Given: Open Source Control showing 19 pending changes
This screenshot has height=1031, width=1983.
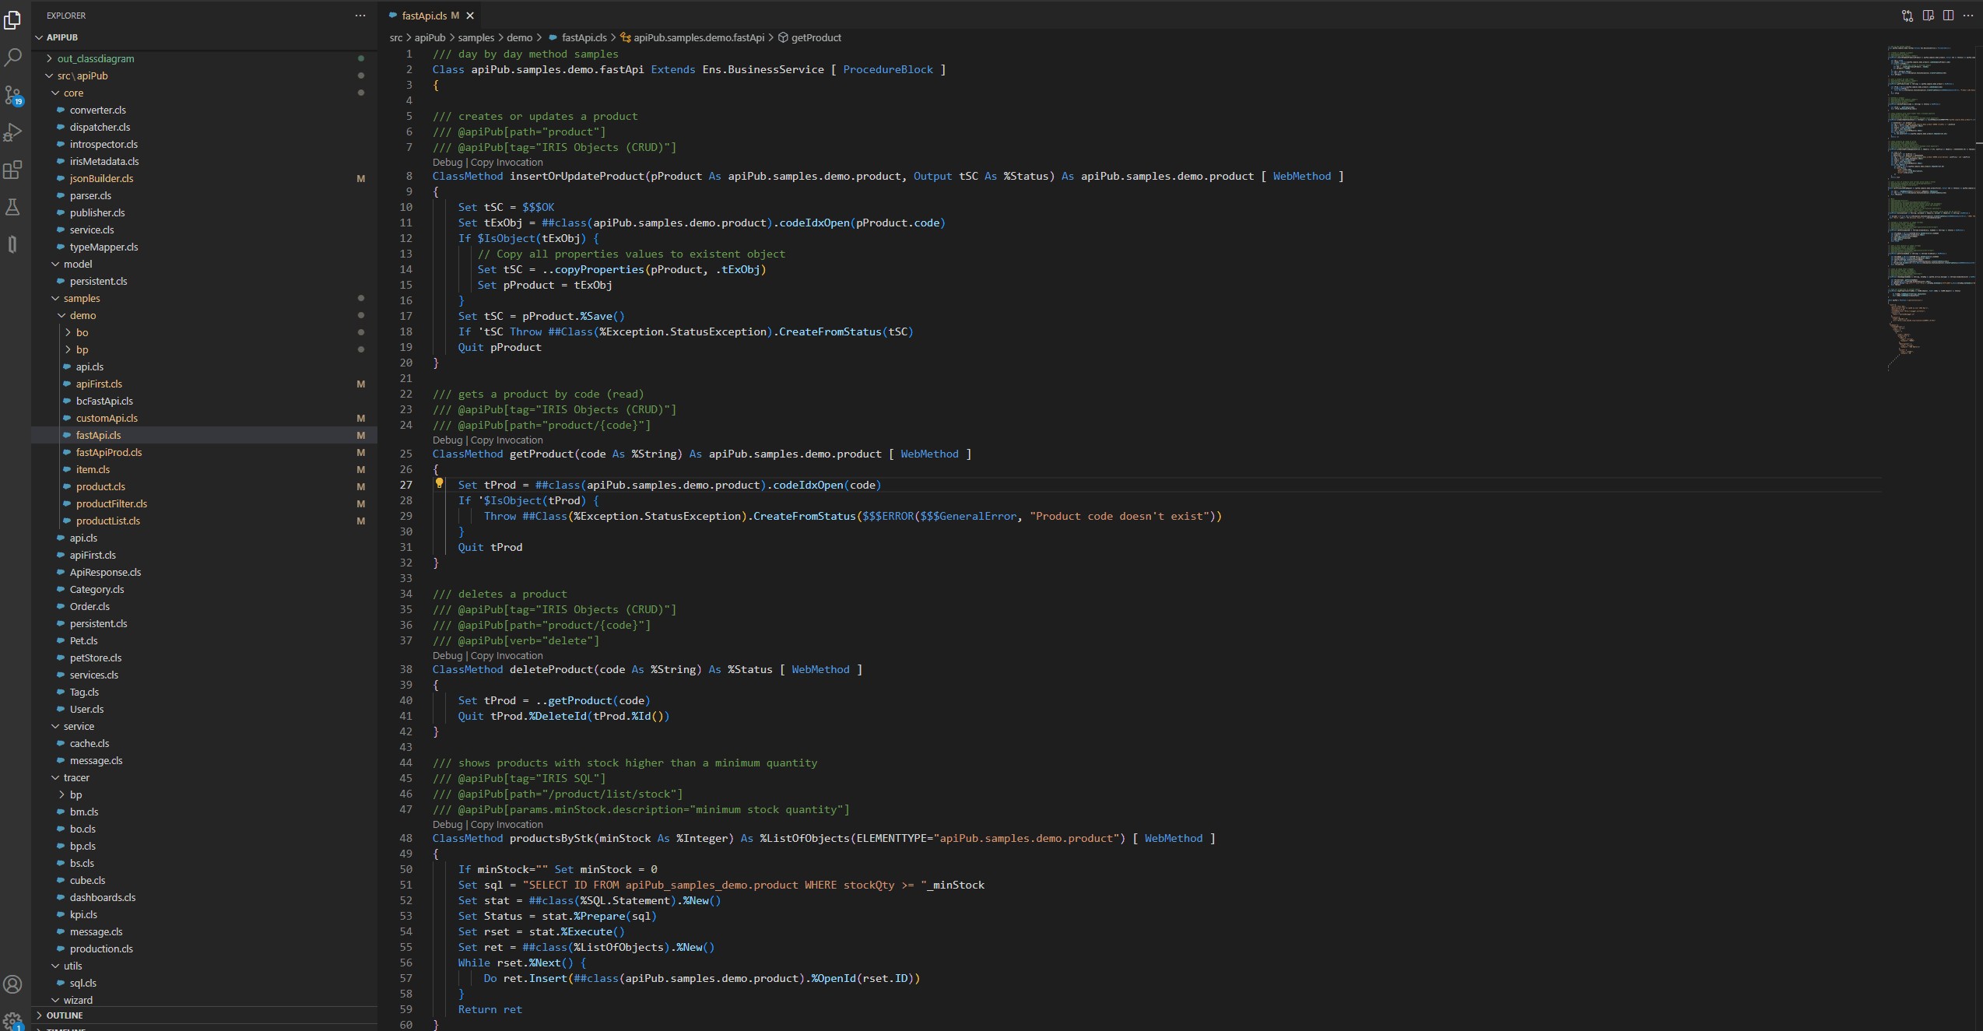Looking at the screenshot, I should (x=13, y=95).
